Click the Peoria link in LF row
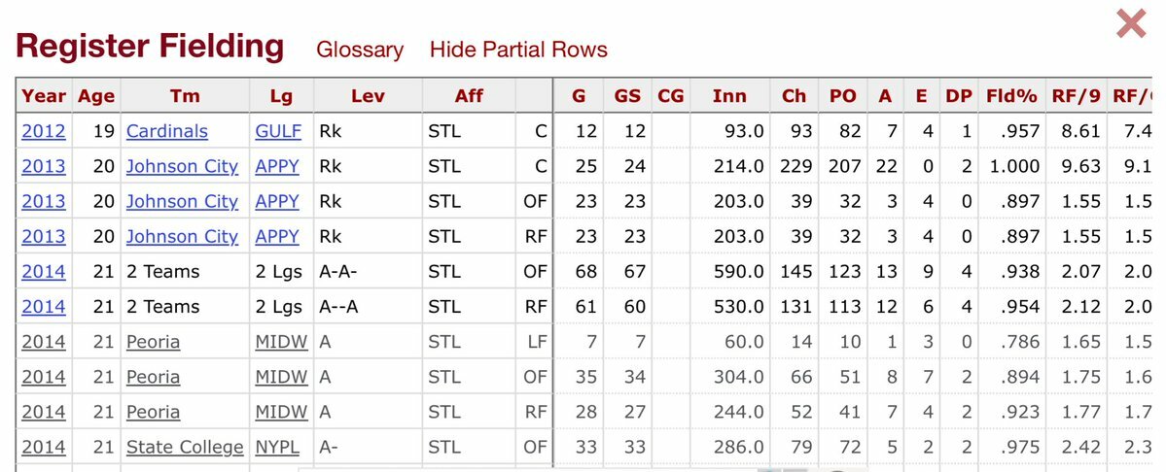Image resolution: width=1166 pixels, height=472 pixels. coord(153,342)
